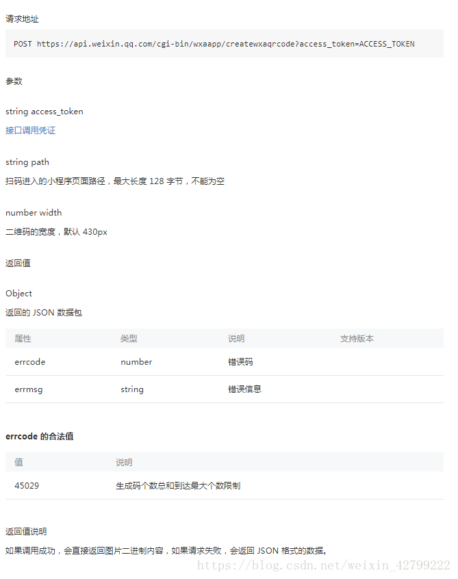
Task: Click the 返回的 JSON 数据包 description
Action: (x=44, y=313)
